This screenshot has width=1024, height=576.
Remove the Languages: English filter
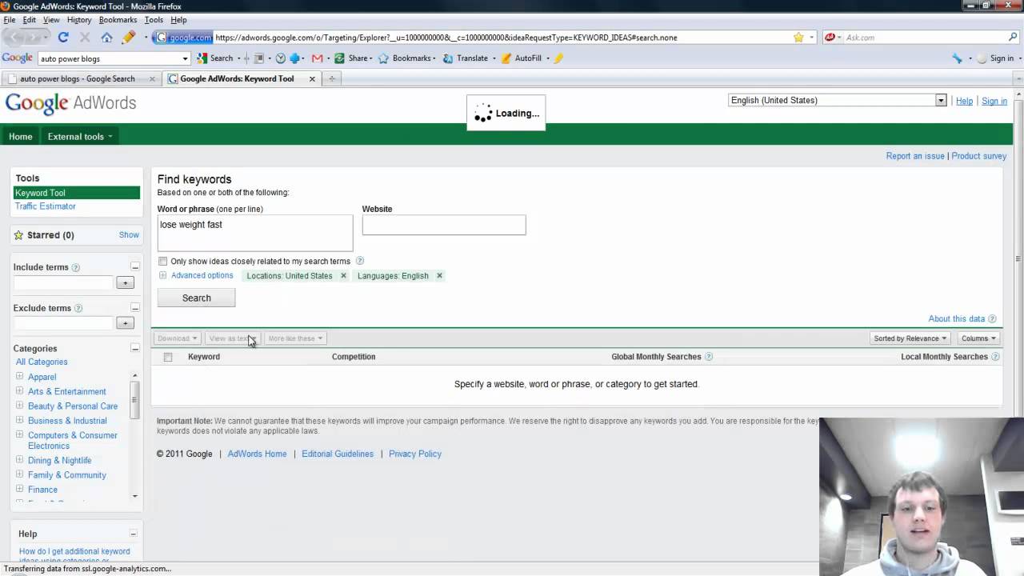(439, 276)
